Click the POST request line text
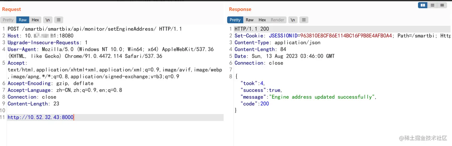 pos(94,29)
